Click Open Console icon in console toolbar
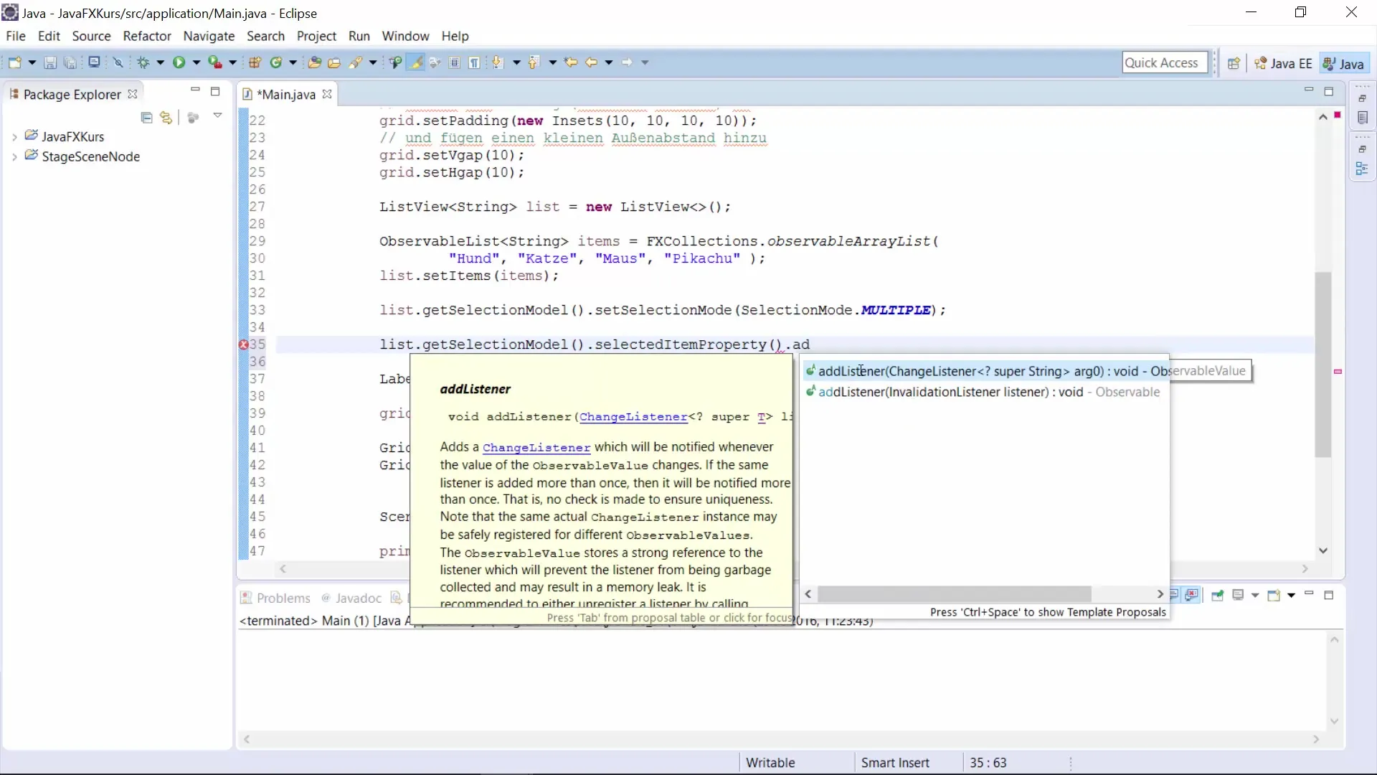This screenshot has width=1377, height=775. pyautogui.click(x=1274, y=595)
